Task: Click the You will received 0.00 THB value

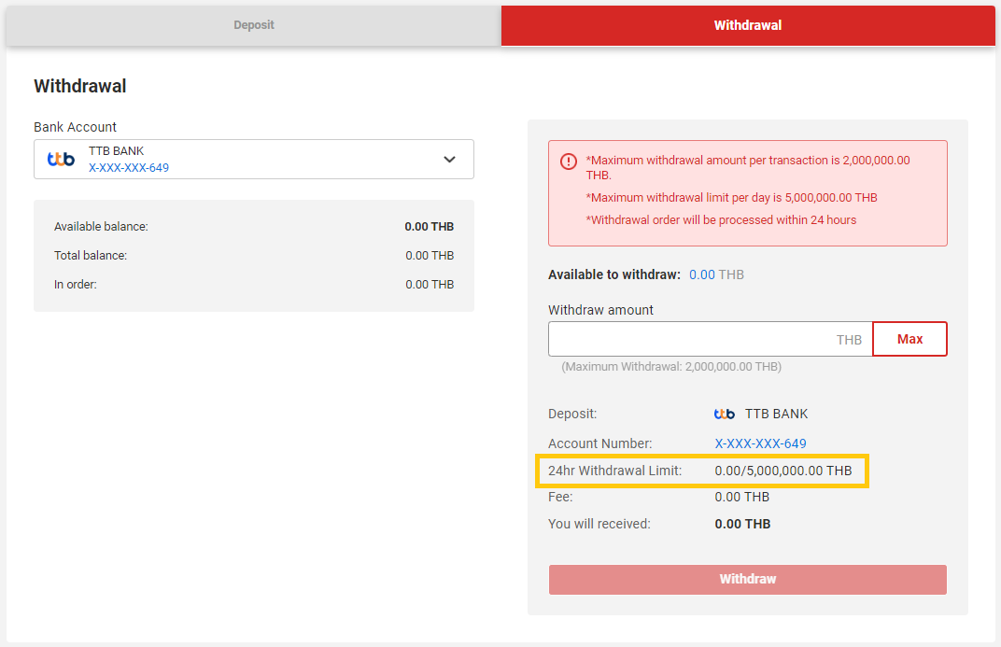Action: tap(742, 524)
